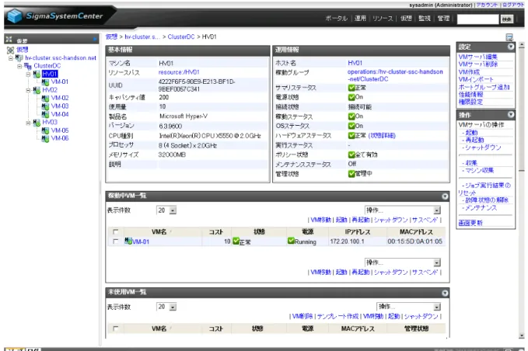Open 表示件数 dropdown in 稼動中VM一覧
This screenshot has height=351, width=528.
(166, 210)
